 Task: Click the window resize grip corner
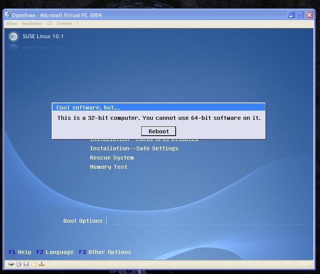click(311, 265)
